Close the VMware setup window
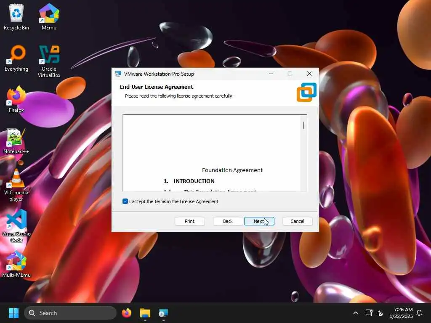Viewport: 431px width, 323px height. coord(309,74)
